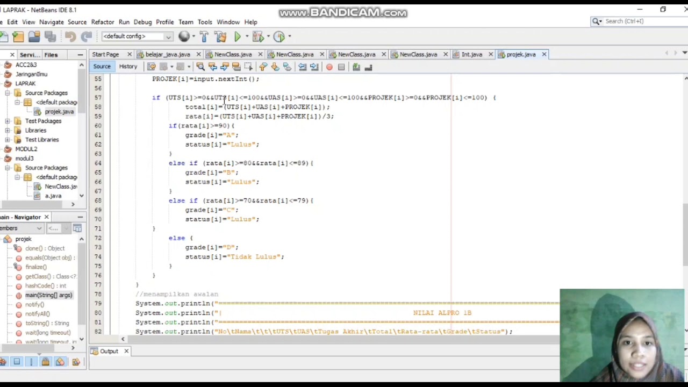
Task: Click the Build Project hammer icon
Action: point(204,37)
